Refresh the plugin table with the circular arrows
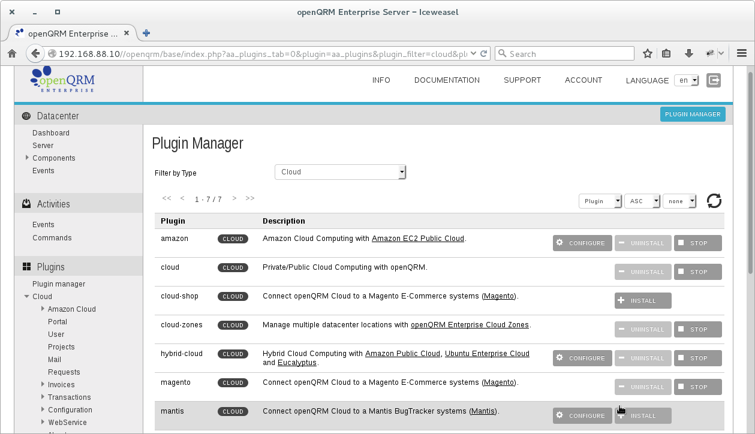Screen dimensions: 755x434 [714, 201]
